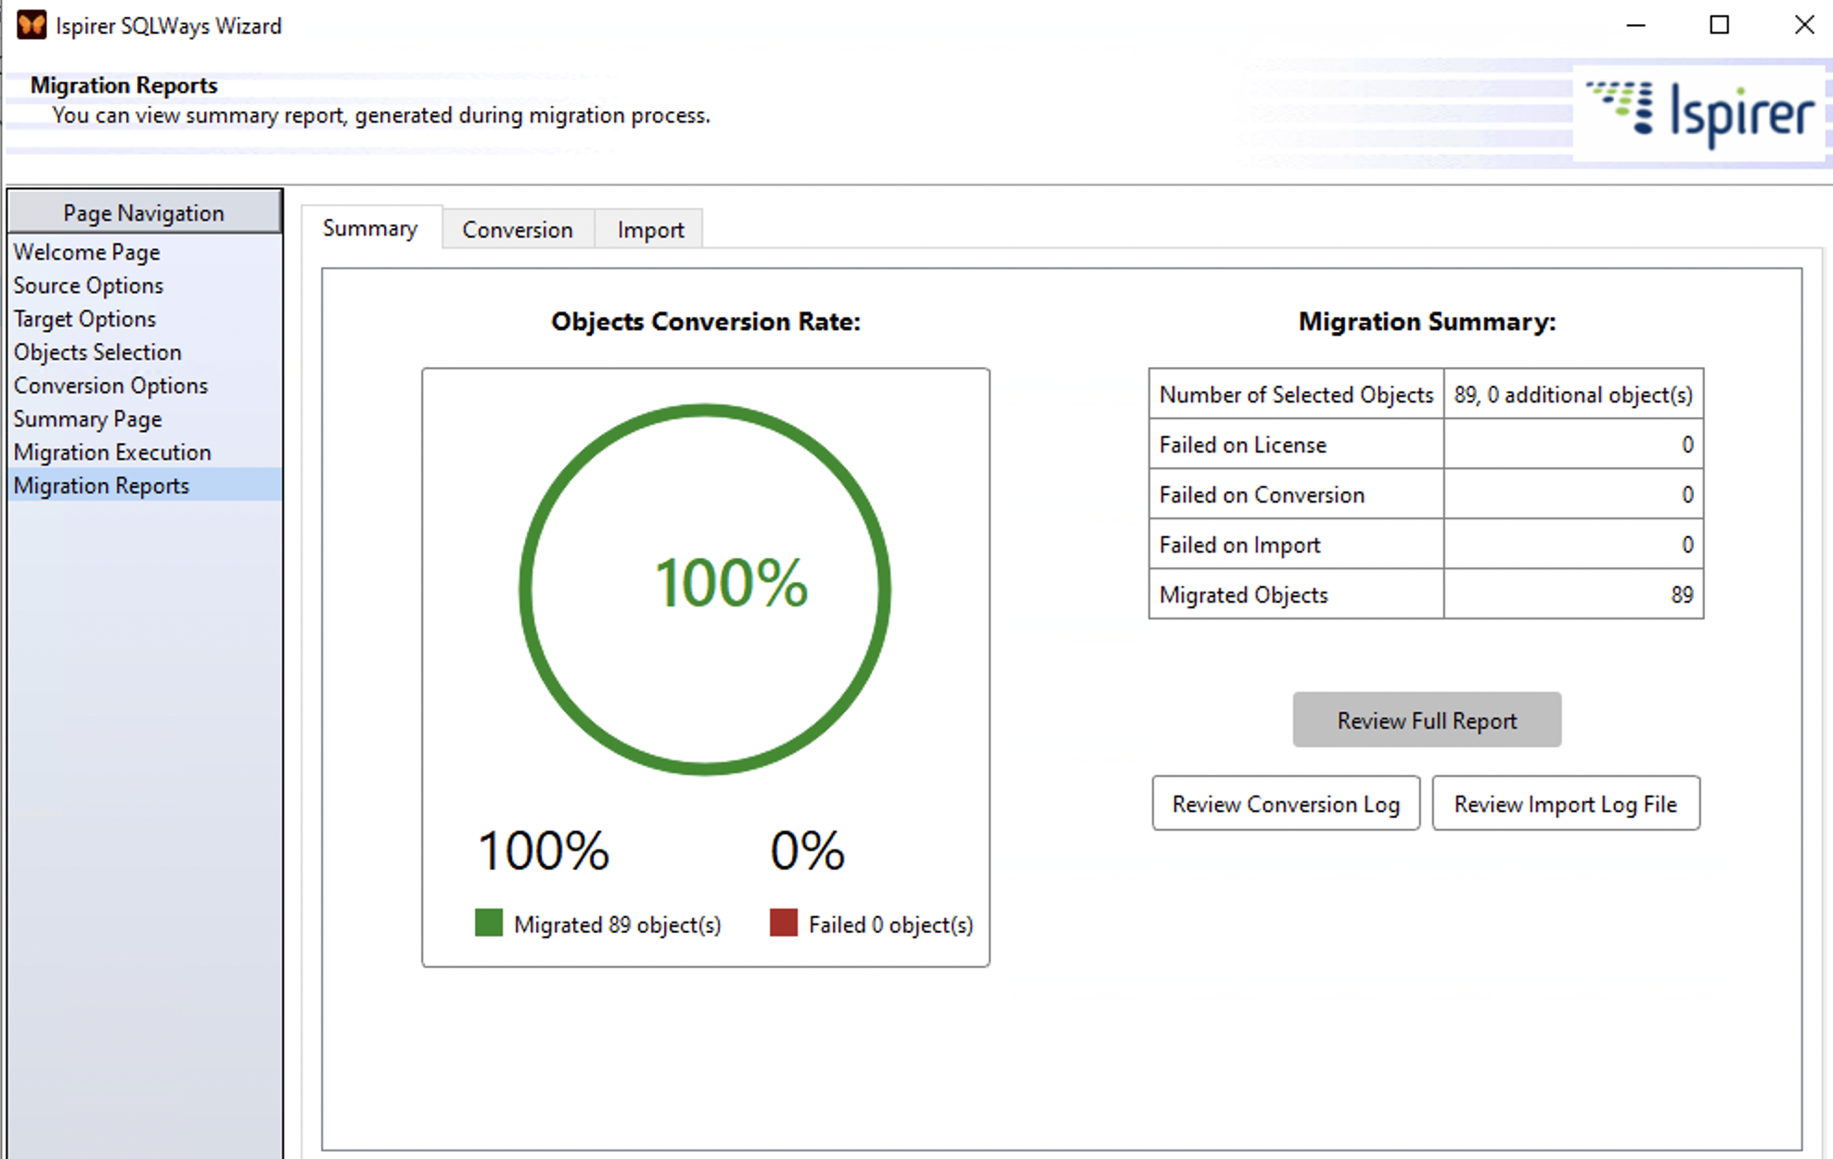Screen dimensions: 1833x1159
Task: Open Target Options in Page Navigation
Action: [84, 319]
